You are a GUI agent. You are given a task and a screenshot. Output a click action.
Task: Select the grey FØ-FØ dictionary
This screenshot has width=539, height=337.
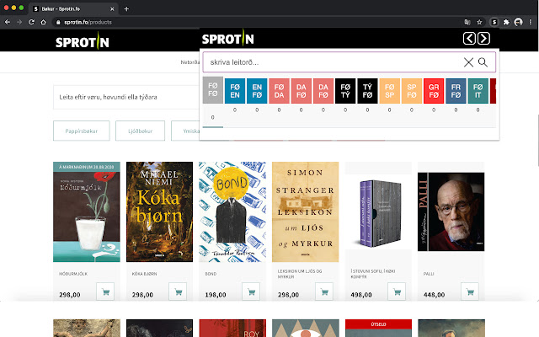pyautogui.click(x=213, y=90)
